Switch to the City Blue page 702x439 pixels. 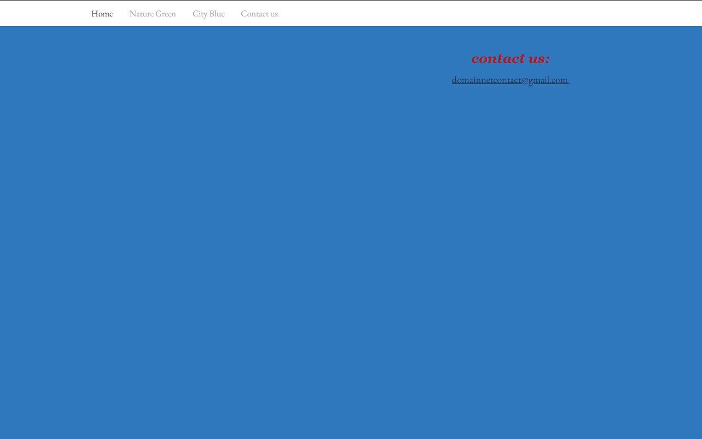(208, 14)
